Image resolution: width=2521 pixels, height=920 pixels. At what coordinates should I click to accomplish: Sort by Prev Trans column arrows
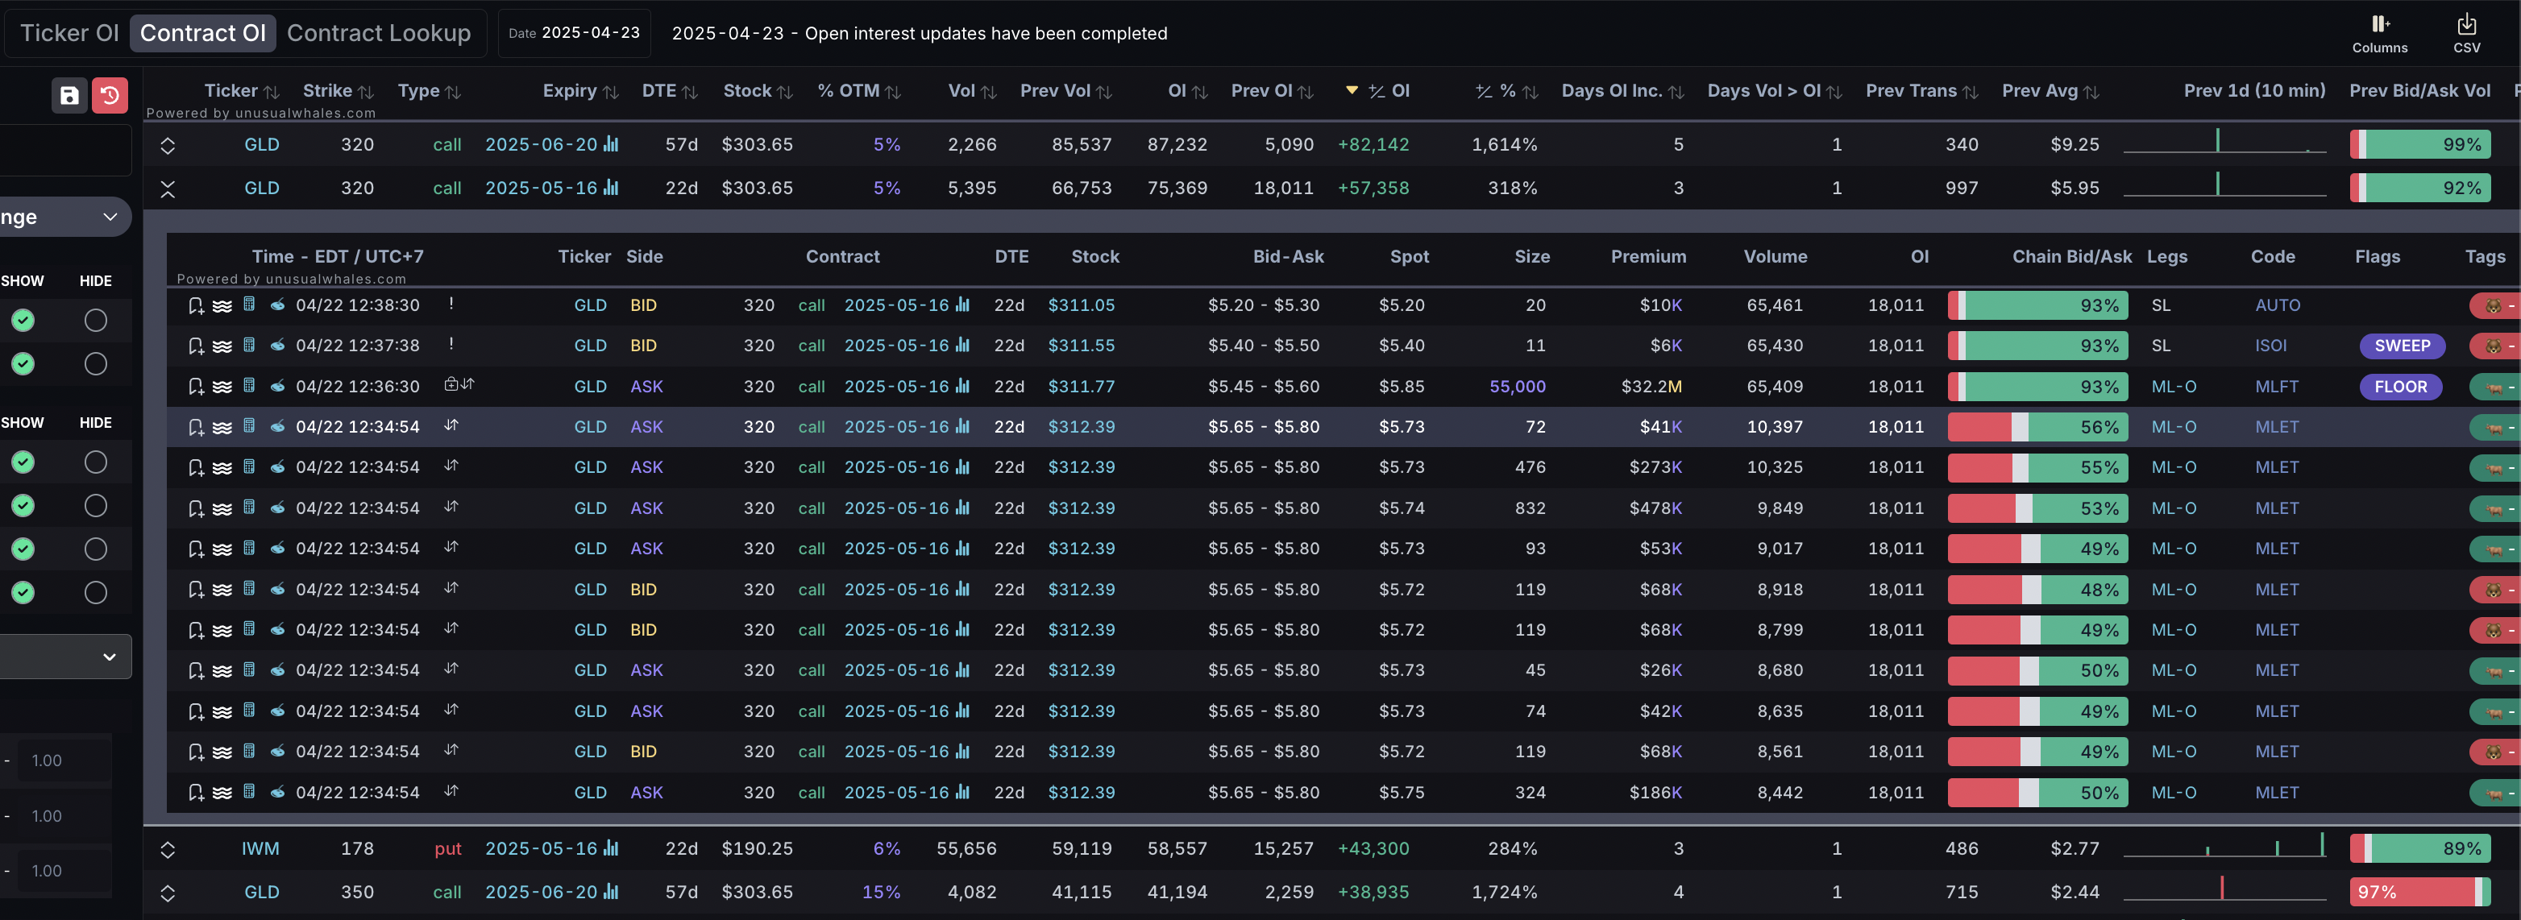click(1970, 92)
